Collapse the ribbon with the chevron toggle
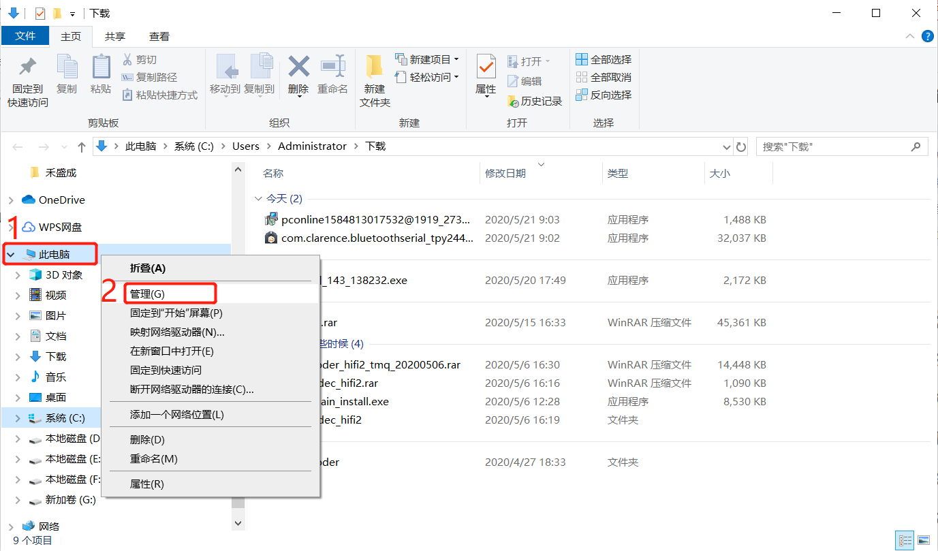Viewport: 938px width, 551px height. point(909,36)
